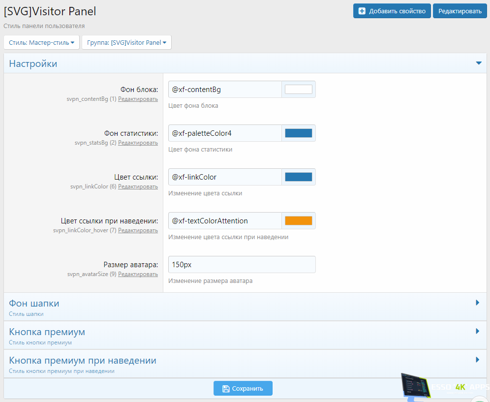Pick the orange hover link color swatch
Screen dimensions: 490x402
(299, 221)
